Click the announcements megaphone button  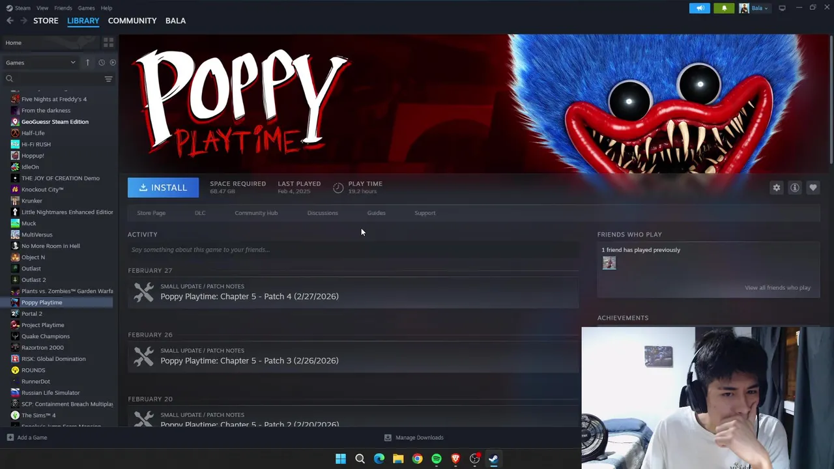(x=700, y=8)
